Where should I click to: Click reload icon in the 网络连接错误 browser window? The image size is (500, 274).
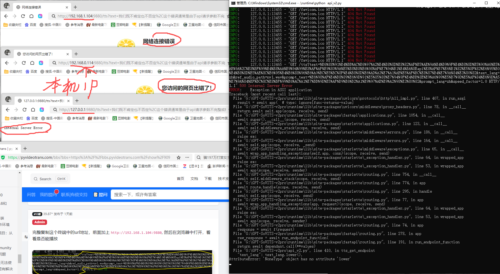23,16
